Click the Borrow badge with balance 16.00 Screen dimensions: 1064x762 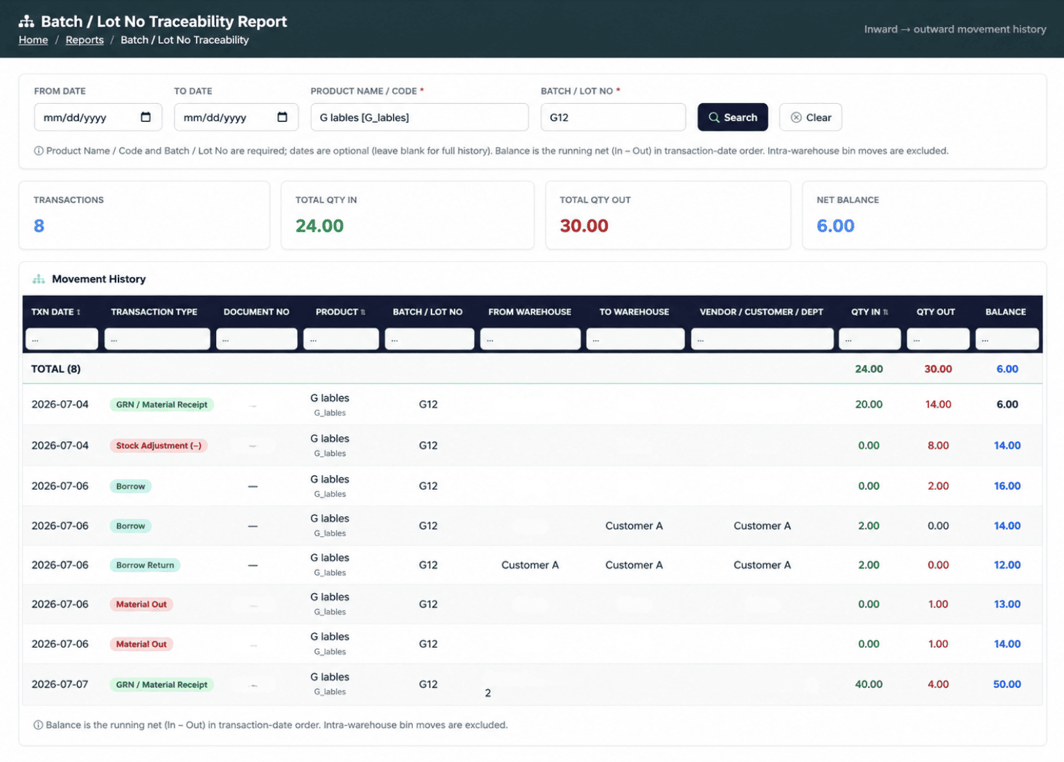click(130, 486)
